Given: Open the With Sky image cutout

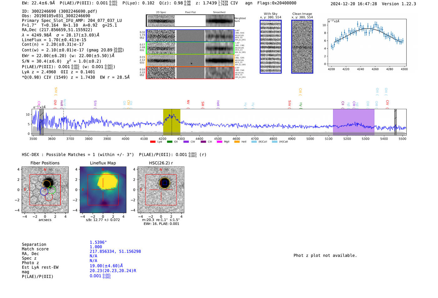Looking at the screenshot, I should coord(271,47).
